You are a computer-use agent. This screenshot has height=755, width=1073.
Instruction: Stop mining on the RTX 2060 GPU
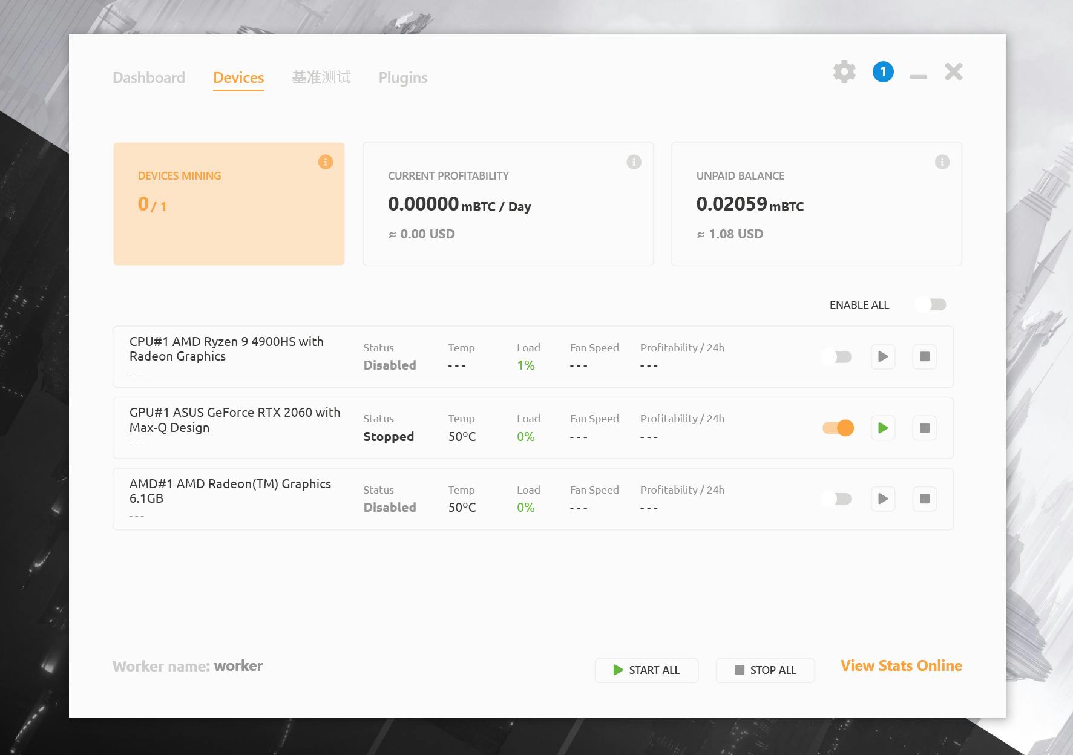(924, 428)
